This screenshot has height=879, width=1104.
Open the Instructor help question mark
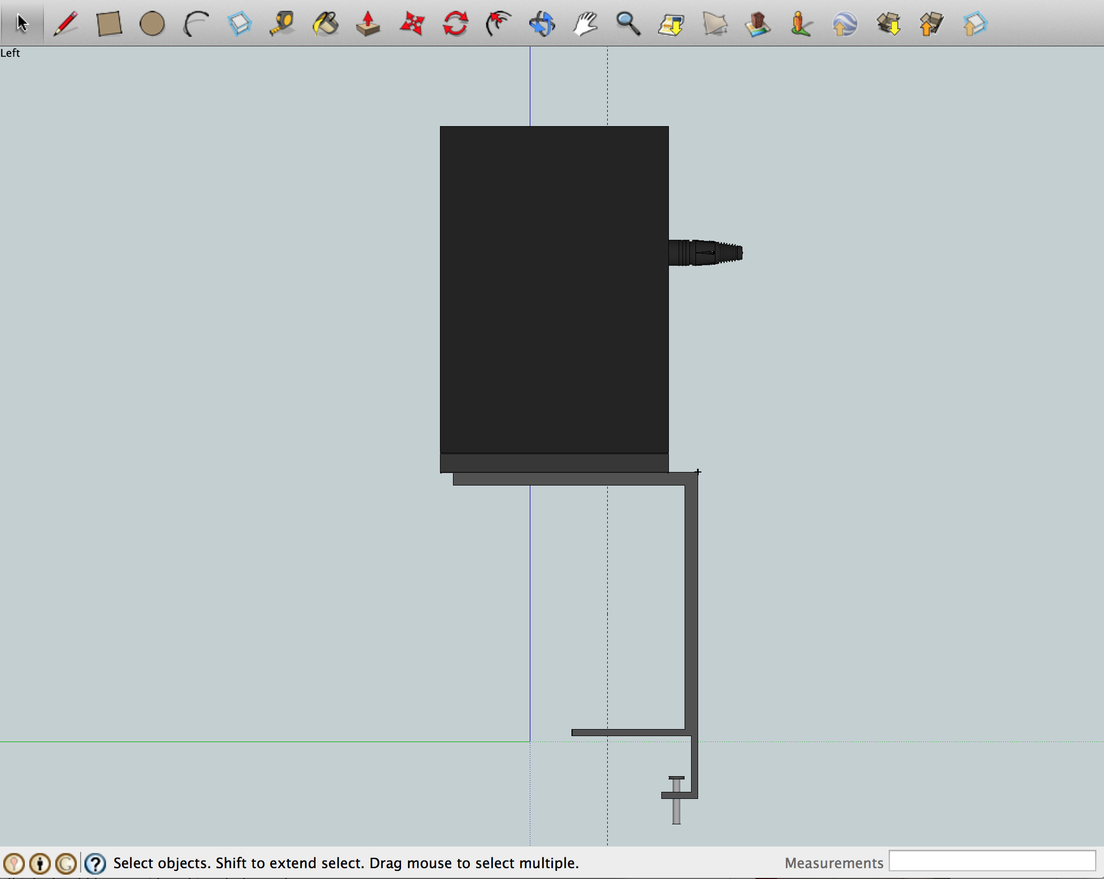pyautogui.click(x=95, y=864)
